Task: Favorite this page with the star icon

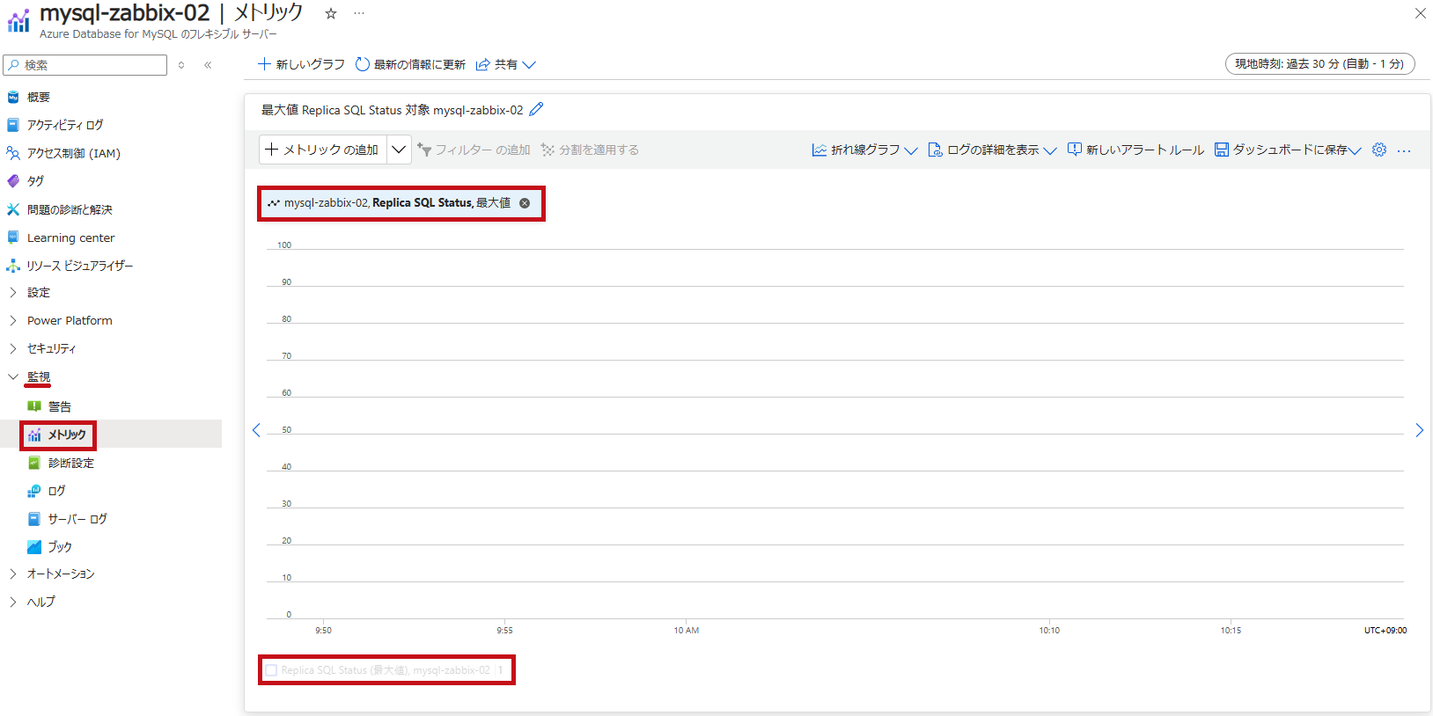Action: tap(331, 13)
